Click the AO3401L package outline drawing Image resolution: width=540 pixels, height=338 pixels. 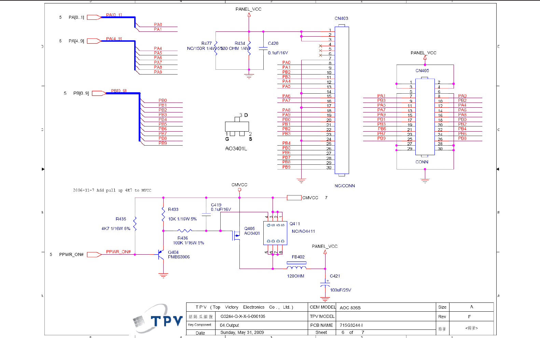pyautogui.click(x=237, y=126)
